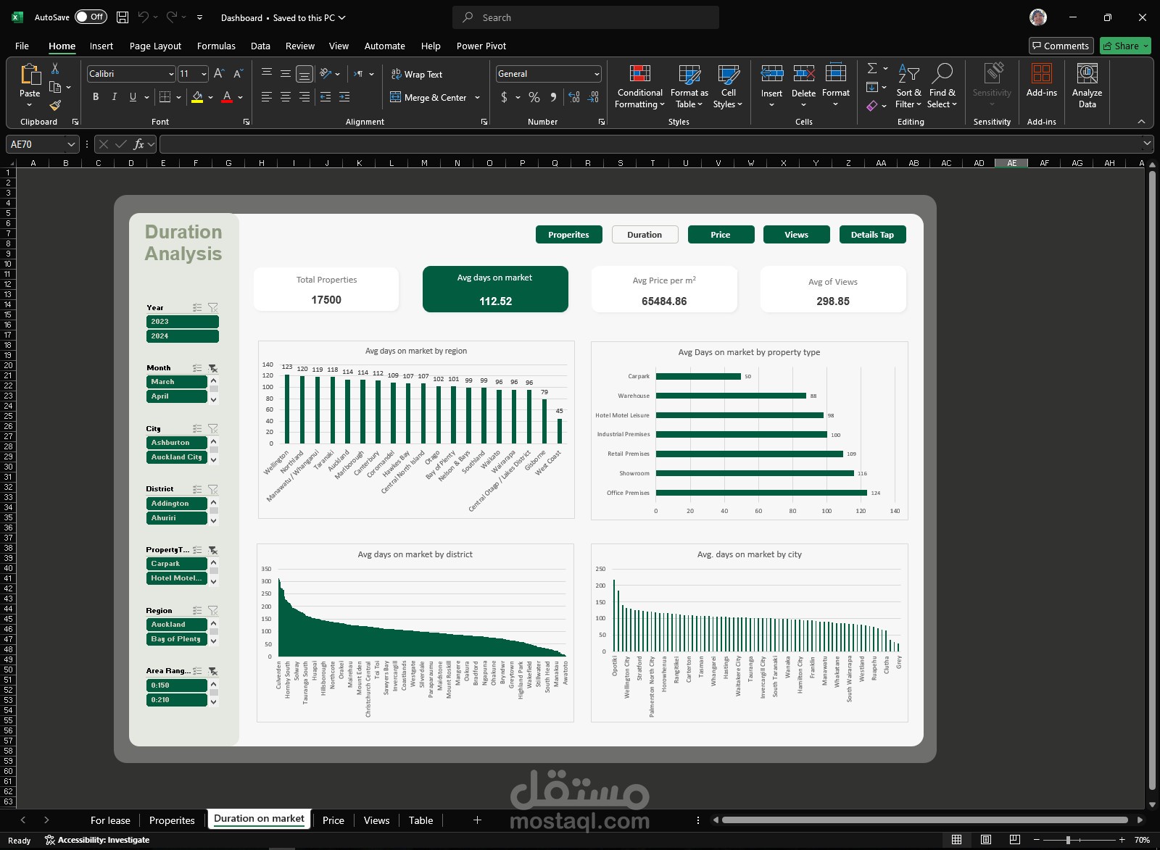Open Format as Table styles
Image resolution: width=1160 pixels, height=850 pixels.
[688, 85]
